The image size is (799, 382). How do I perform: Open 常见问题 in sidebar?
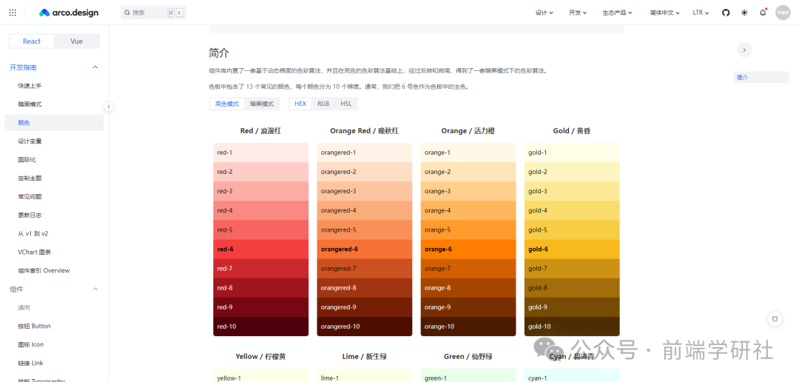[x=54, y=197]
